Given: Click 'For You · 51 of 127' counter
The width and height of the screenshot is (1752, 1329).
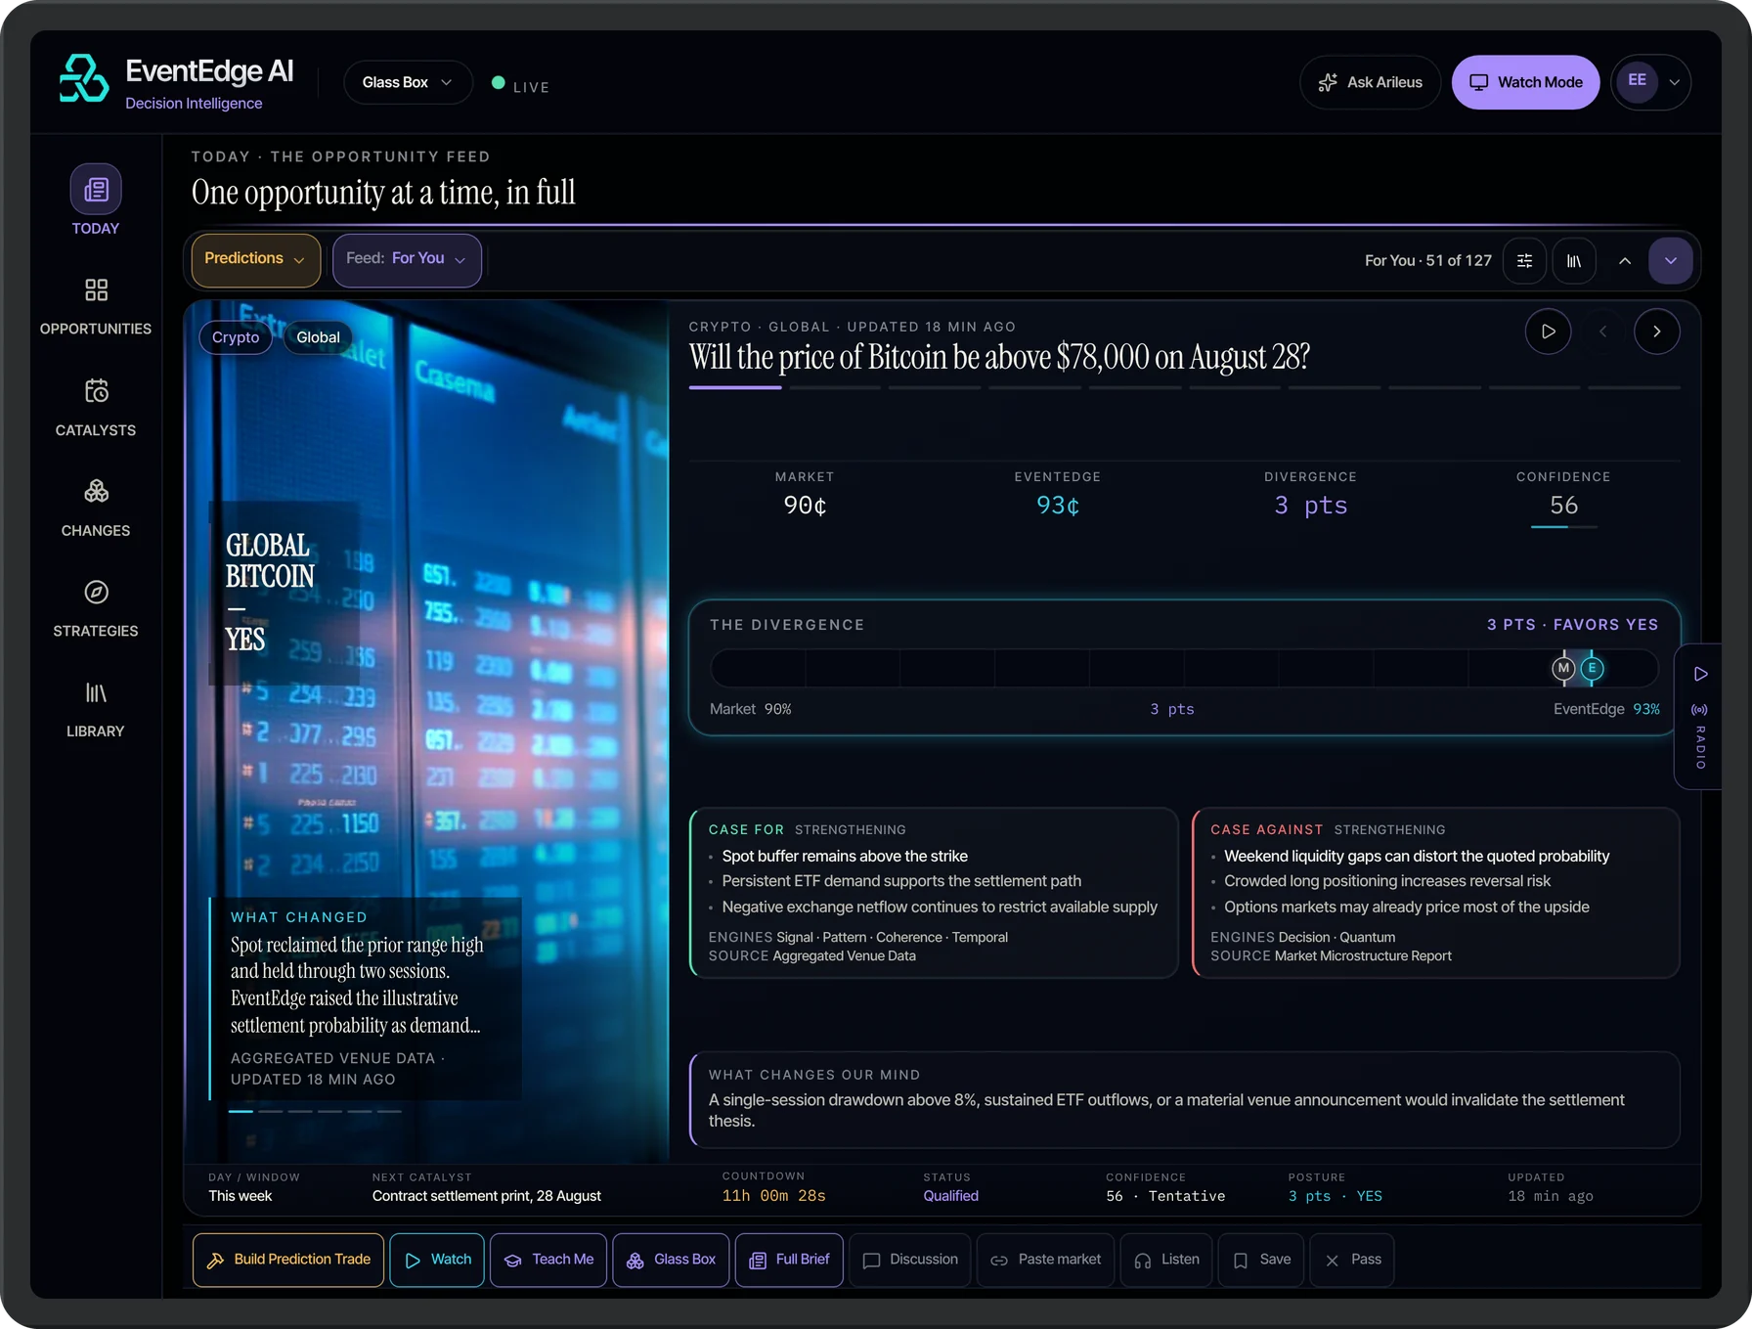Looking at the screenshot, I should [1428, 261].
